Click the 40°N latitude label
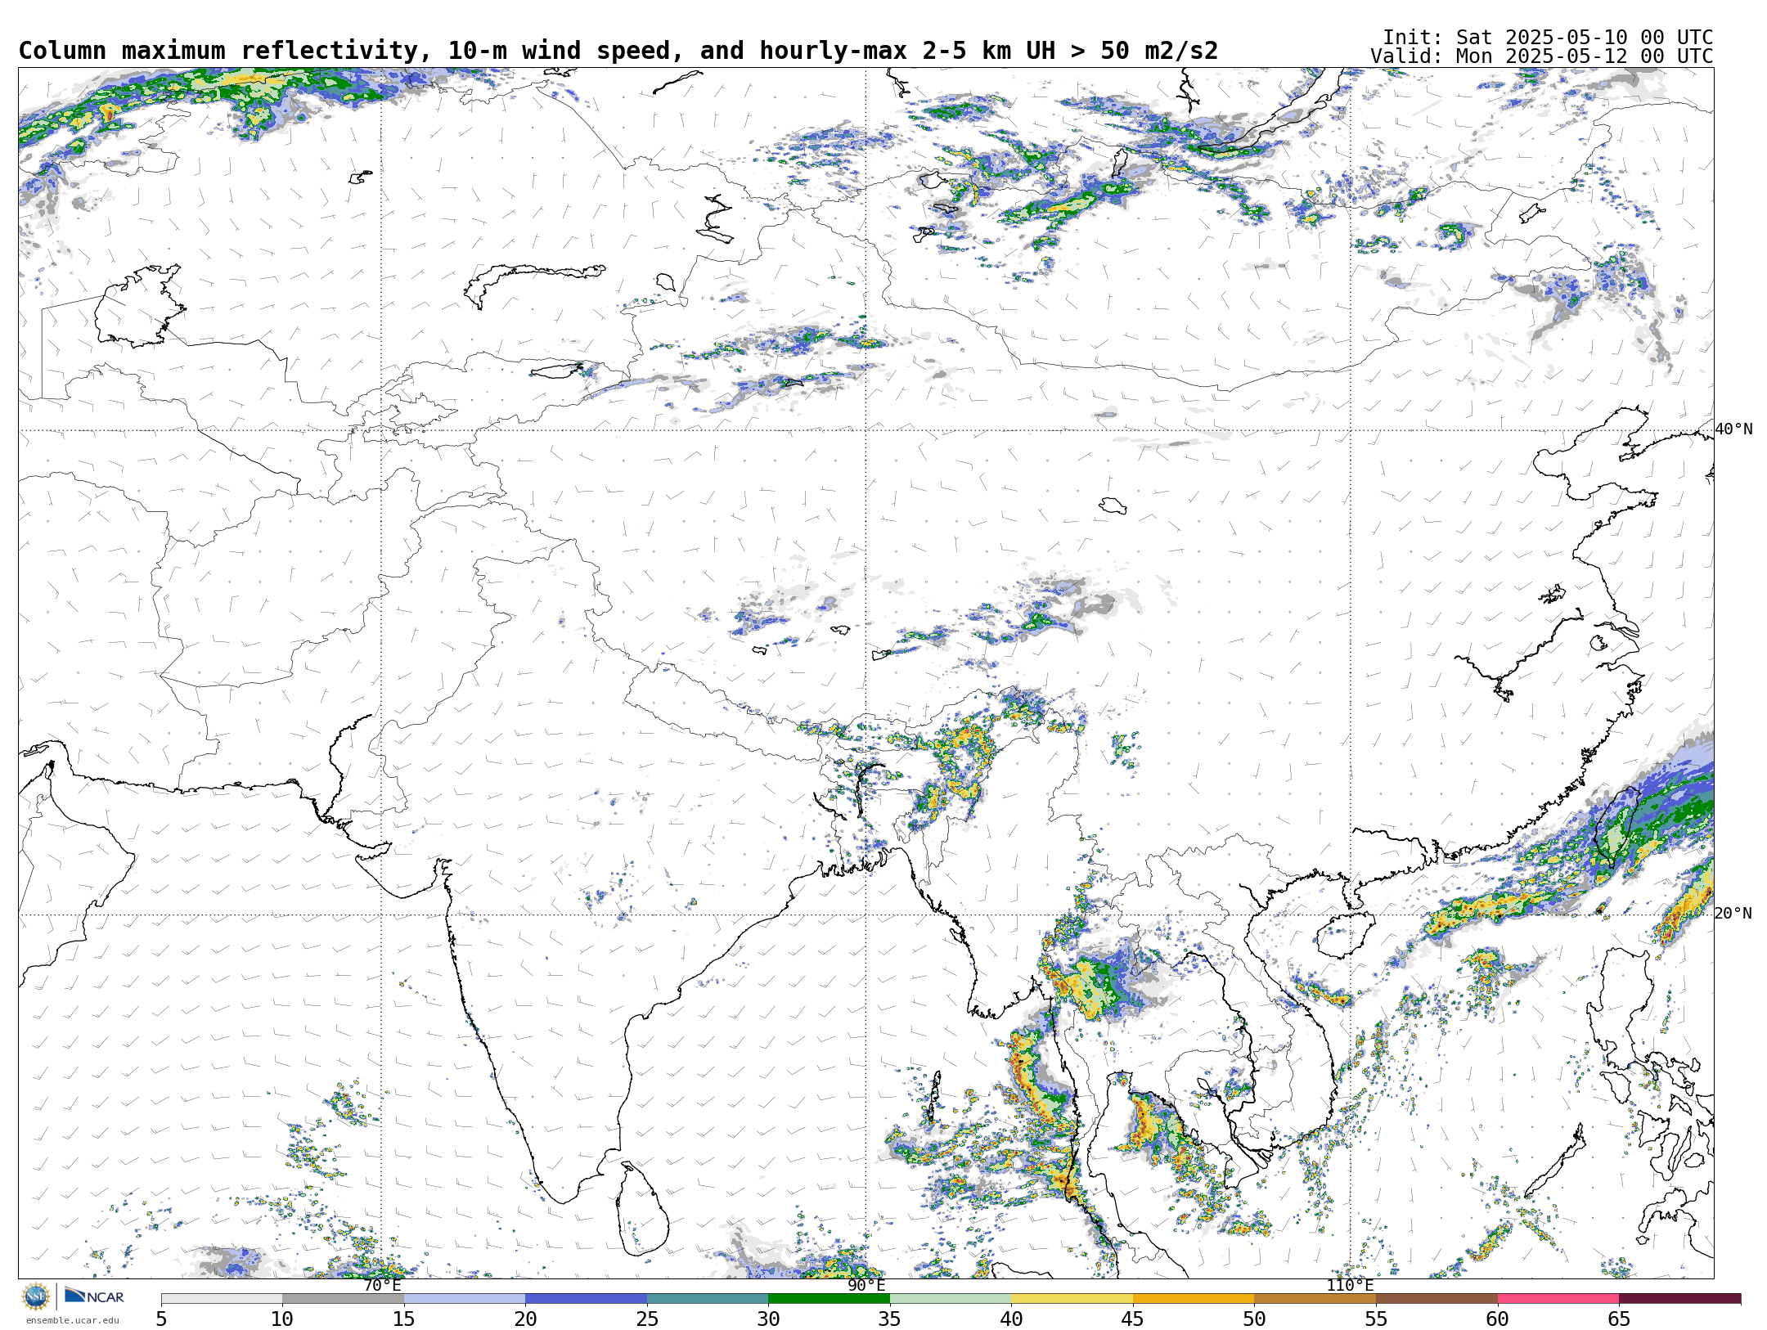1767x1330 pixels. pos(1733,429)
